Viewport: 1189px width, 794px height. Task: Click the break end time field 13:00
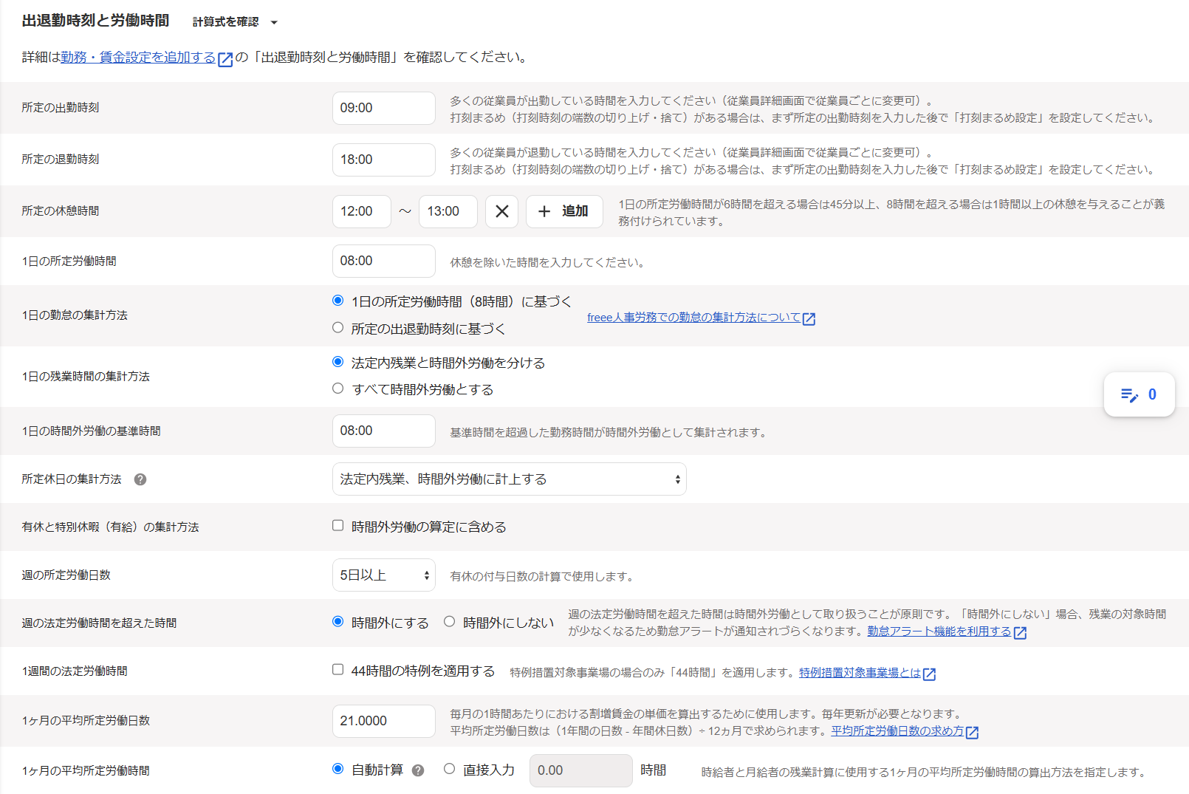coord(448,211)
